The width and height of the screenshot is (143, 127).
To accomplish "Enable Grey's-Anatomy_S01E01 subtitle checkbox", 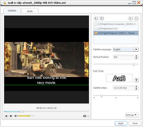I will tap(96, 24).
